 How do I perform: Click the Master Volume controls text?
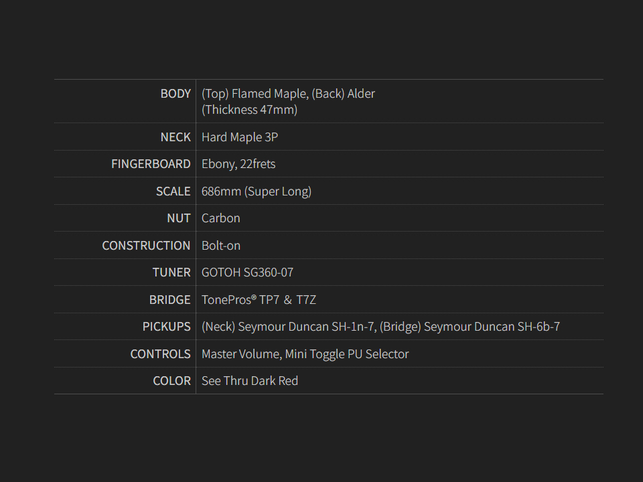(x=305, y=354)
